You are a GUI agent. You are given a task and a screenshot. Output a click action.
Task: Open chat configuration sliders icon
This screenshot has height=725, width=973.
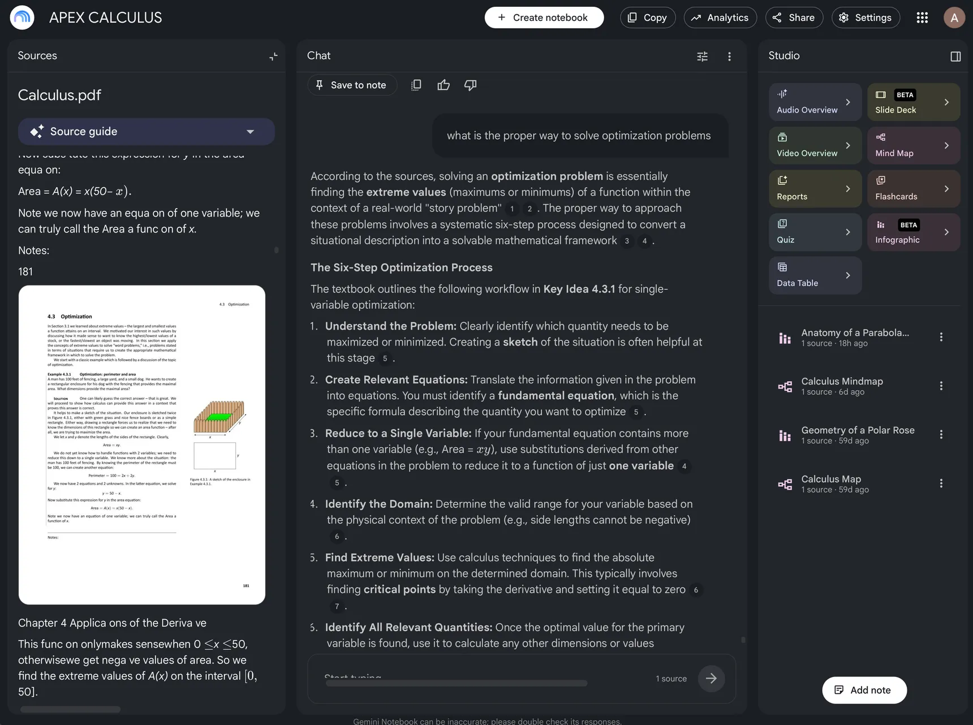tap(702, 56)
